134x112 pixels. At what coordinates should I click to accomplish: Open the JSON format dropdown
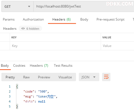pos(89,77)
